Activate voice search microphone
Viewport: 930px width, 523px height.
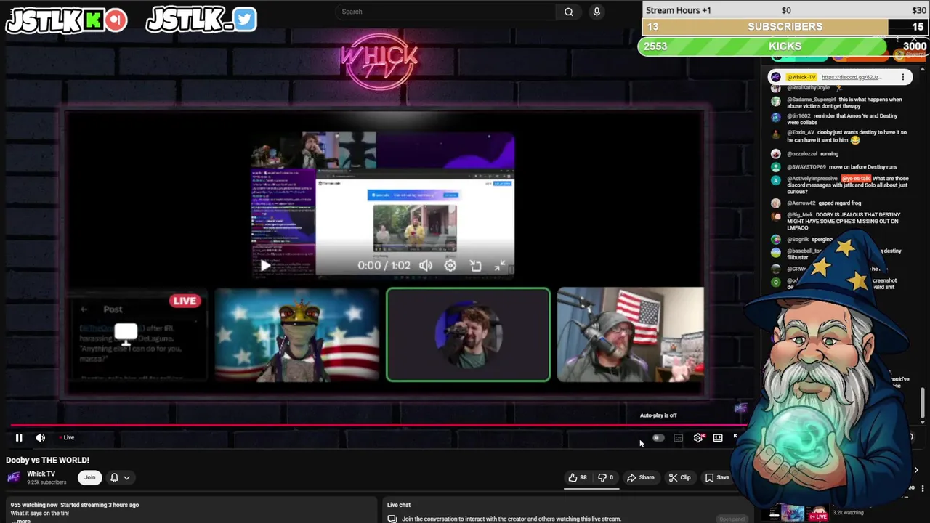(597, 12)
